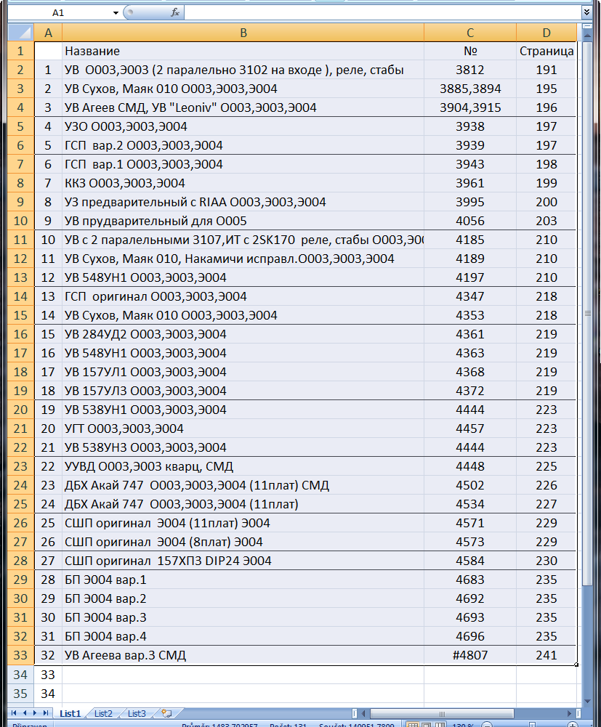Click cell 'УГТ О003,Э003,Э004'
This screenshot has height=727, width=601.
[243, 429]
